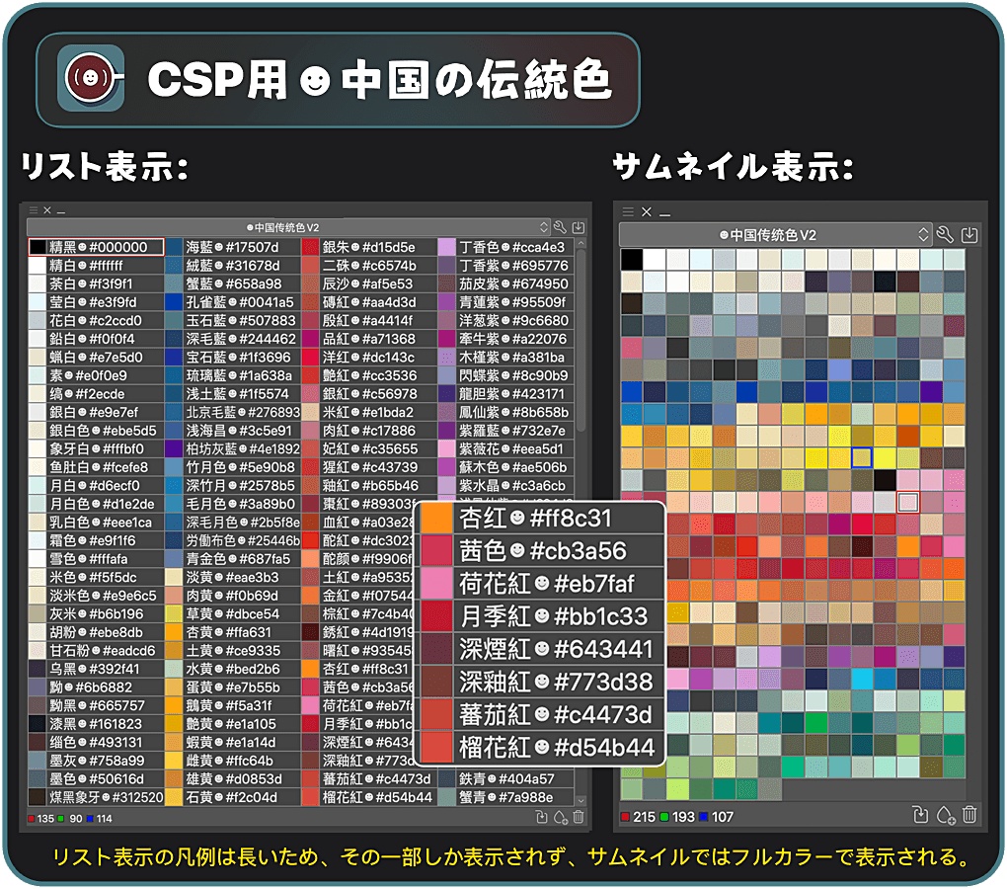This screenshot has width=1007, height=889.
Task: Select enlarged 深釉紅 #773d38 entry
Action: coord(541,683)
